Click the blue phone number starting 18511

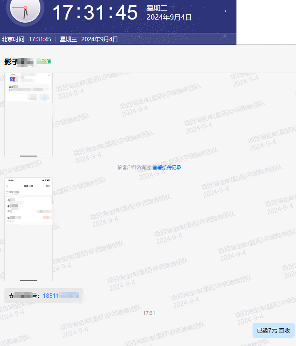(61, 296)
